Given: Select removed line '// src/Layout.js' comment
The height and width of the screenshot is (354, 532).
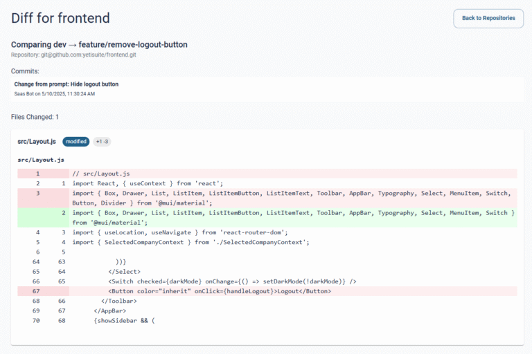Looking at the screenshot, I should [x=267, y=174].
